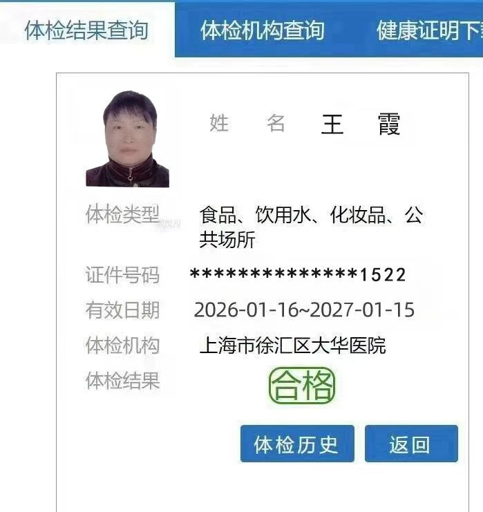Select the hospital name 上海市徐汇区大华医院
Viewport: 483px width, 512px height.
292,345
